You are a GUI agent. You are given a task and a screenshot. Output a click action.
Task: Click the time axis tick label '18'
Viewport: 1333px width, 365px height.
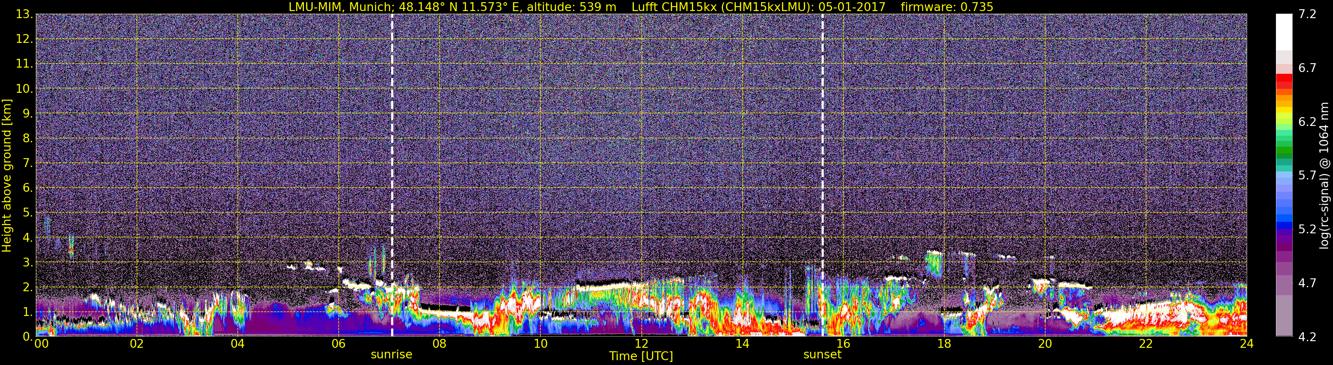(x=944, y=344)
